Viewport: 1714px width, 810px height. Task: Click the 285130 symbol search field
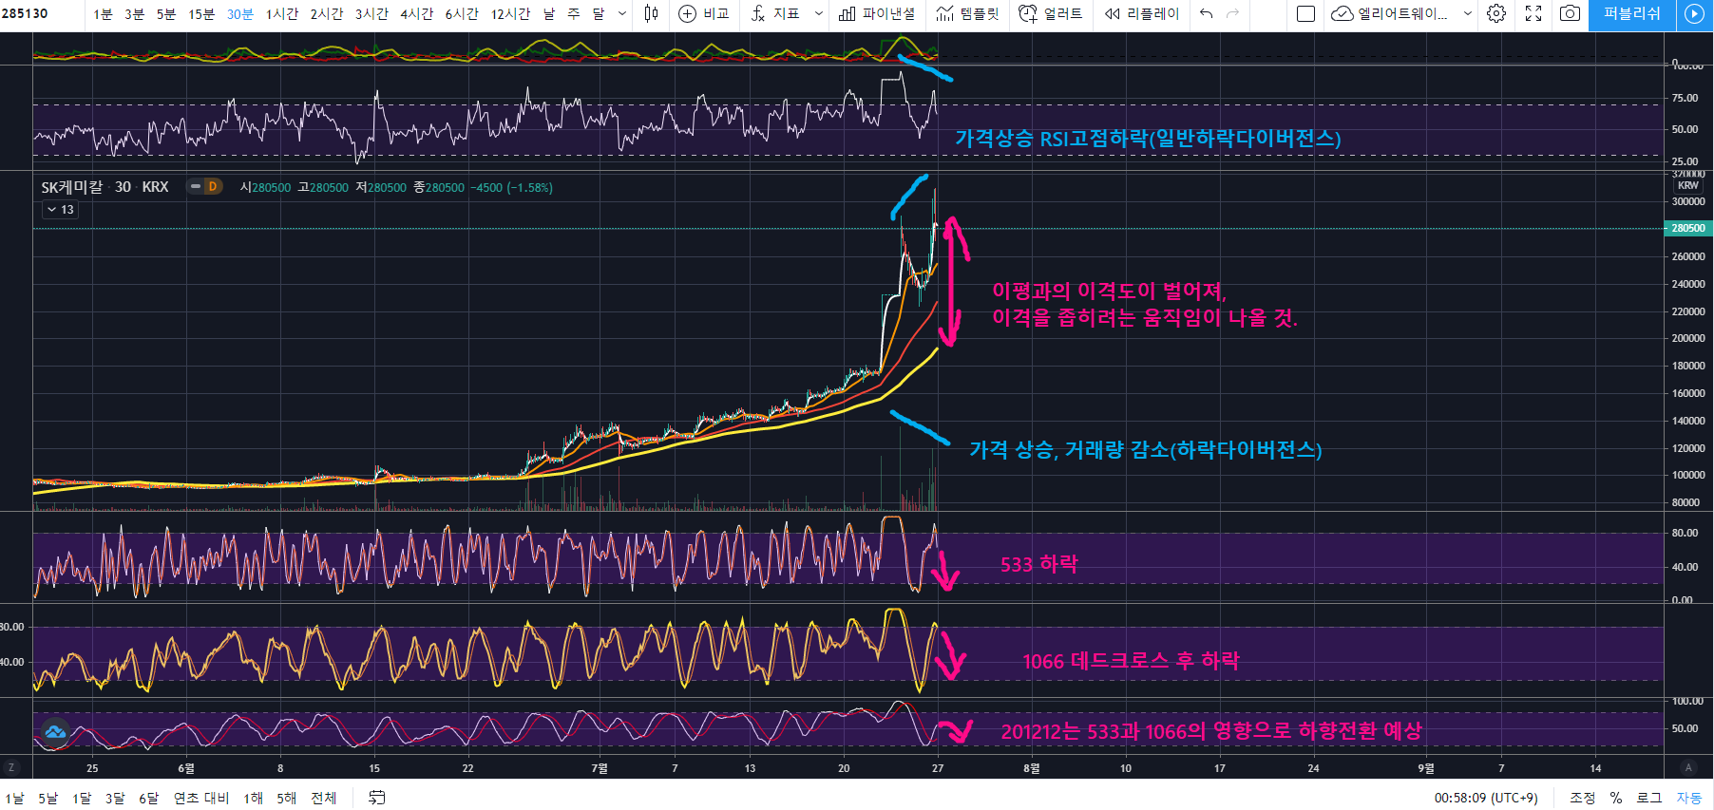(42, 13)
